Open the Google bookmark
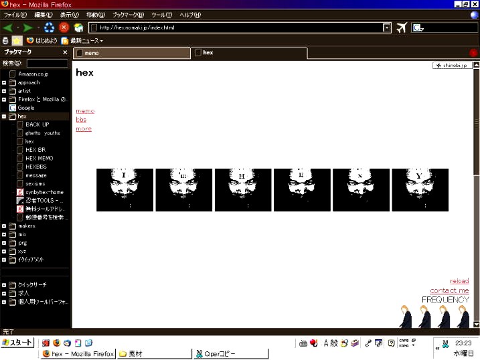The width and height of the screenshot is (480, 360). click(x=21, y=108)
